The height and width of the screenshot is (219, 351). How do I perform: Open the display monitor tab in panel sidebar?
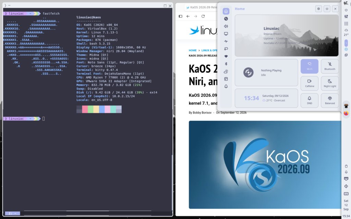click(226, 34)
